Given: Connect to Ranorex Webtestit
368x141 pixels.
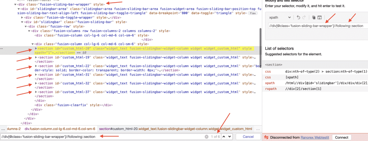Looking at the screenshot, I should coord(341,137).
